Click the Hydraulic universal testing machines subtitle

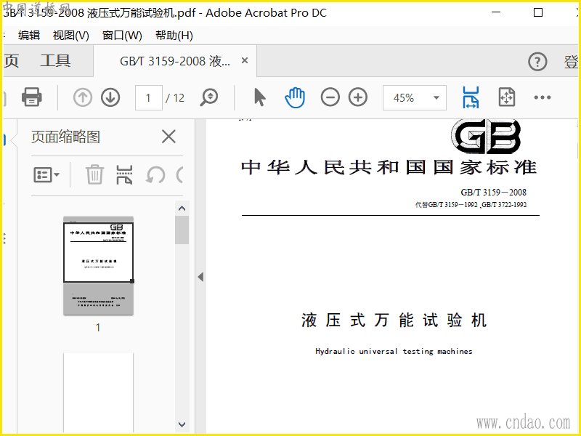pyautogui.click(x=394, y=351)
